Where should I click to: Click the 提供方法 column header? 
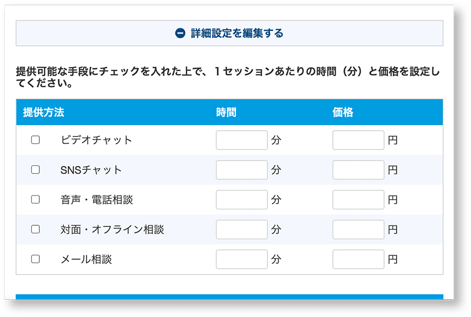pos(43,112)
